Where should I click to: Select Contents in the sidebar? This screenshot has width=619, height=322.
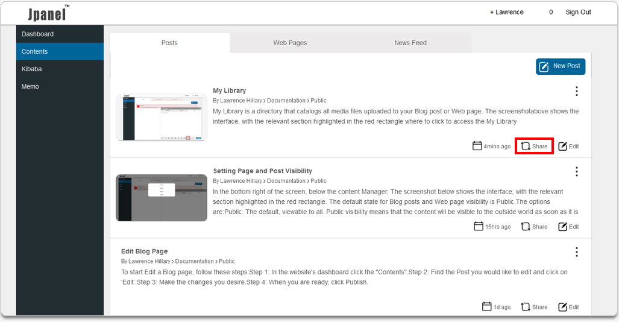click(x=60, y=51)
